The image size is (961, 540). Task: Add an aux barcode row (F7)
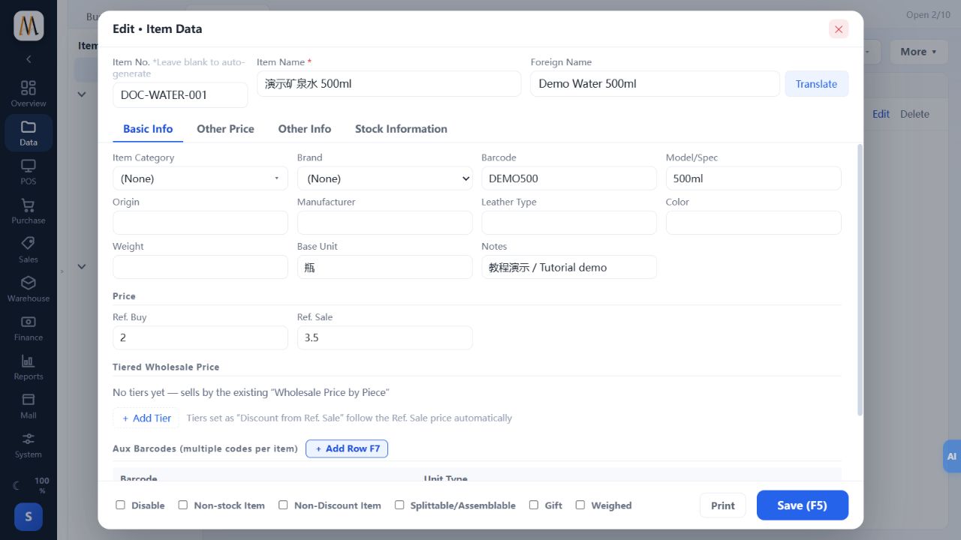[347, 448]
